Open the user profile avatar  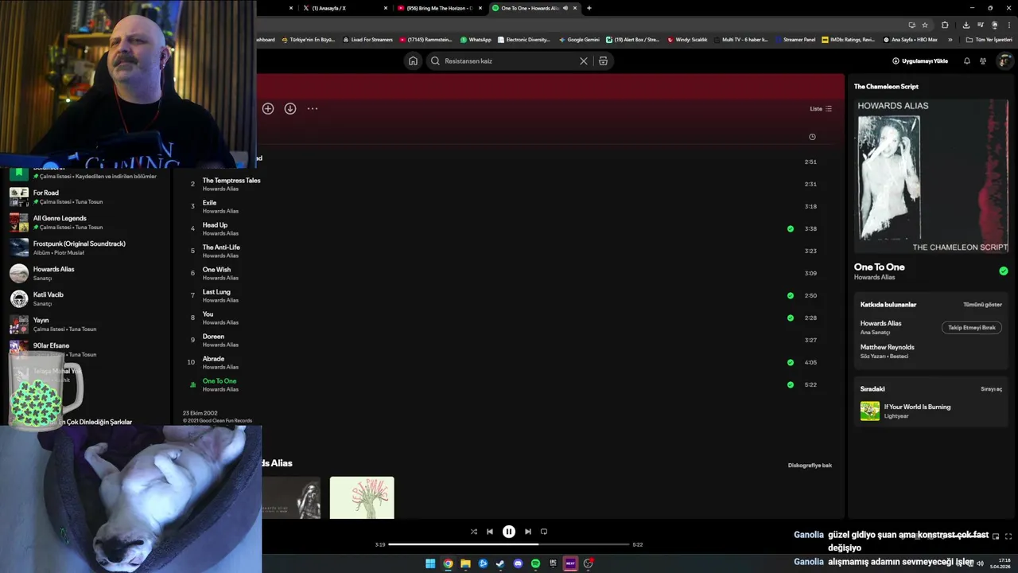(x=1004, y=60)
